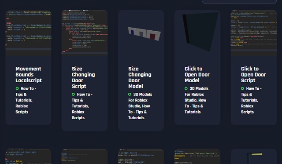
Task: Open the Movement Sounds Localscript title
Action: point(29,74)
